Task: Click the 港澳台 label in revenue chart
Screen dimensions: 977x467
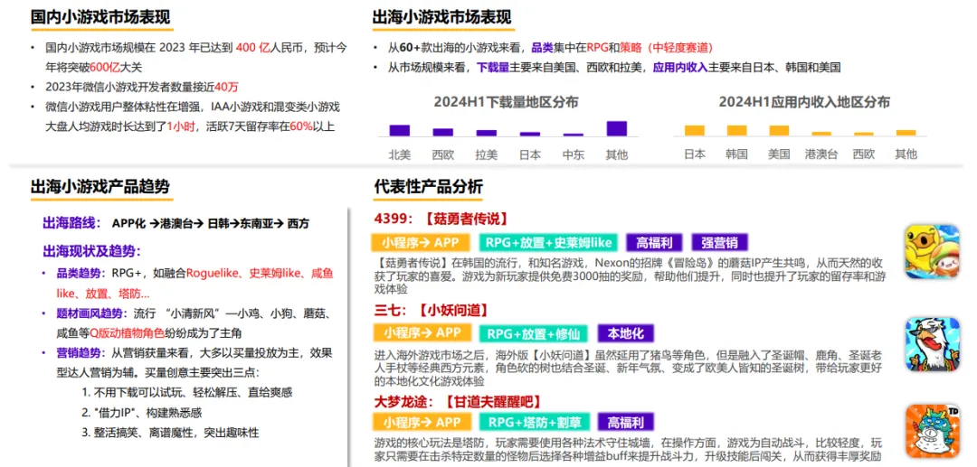Action: [820, 154]
